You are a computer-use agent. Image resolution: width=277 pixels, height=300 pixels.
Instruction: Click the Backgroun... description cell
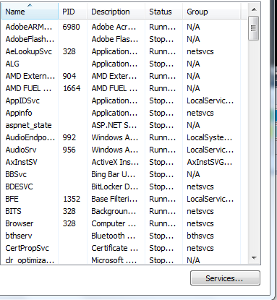tap(114, 211)
